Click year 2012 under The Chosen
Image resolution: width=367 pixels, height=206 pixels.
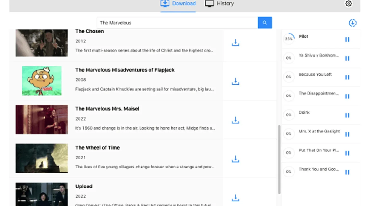coord(81,41)
